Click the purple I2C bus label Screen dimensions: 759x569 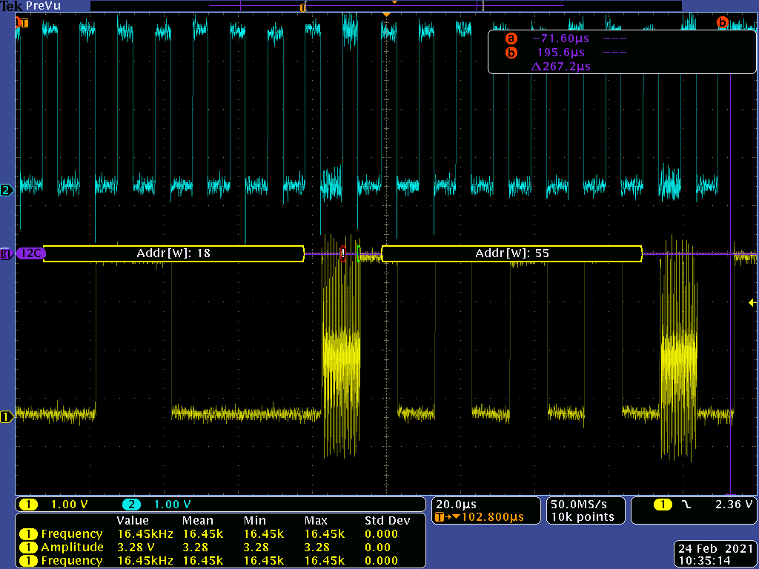click(x=31, y=253)
